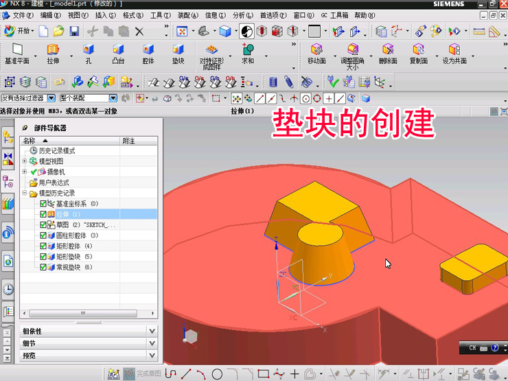The image size is (508, 381).
Task: Select the 孔 (Hole) feature tool
Action: point(88,49)
